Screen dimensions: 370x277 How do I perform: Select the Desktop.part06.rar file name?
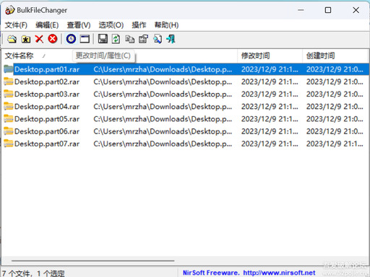click(47, 131)
